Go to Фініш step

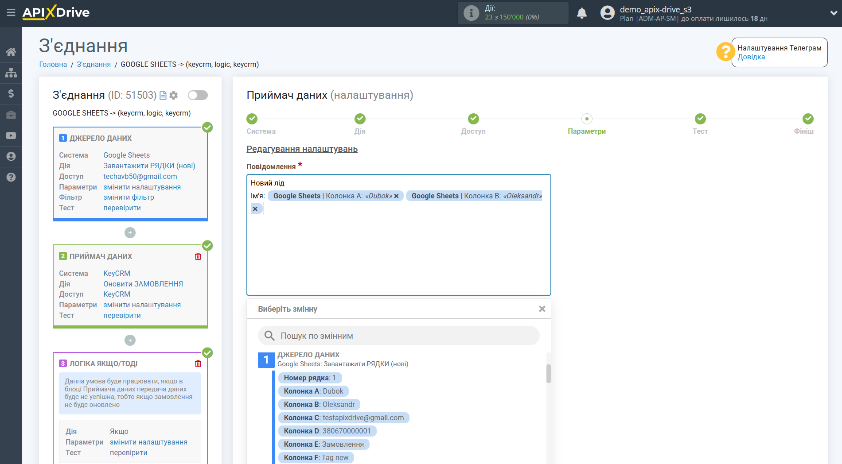(808, 119)
